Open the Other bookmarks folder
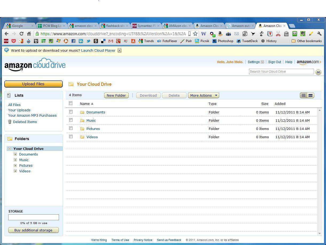Viewport: 326px width, 245px height. tap(307, 41)
